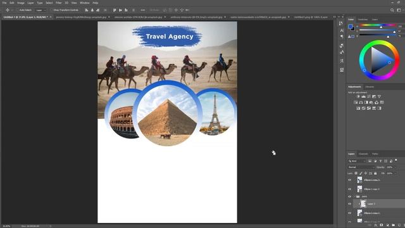Add an Invert adjustment

pos(358,108)
